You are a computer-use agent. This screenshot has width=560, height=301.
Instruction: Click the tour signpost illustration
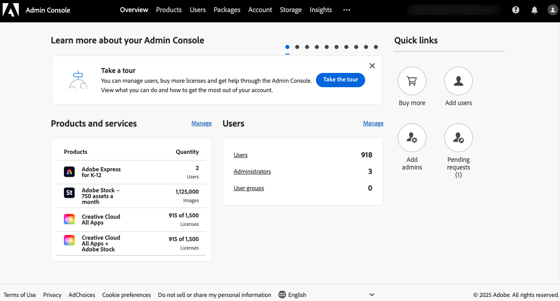point(78,80)
